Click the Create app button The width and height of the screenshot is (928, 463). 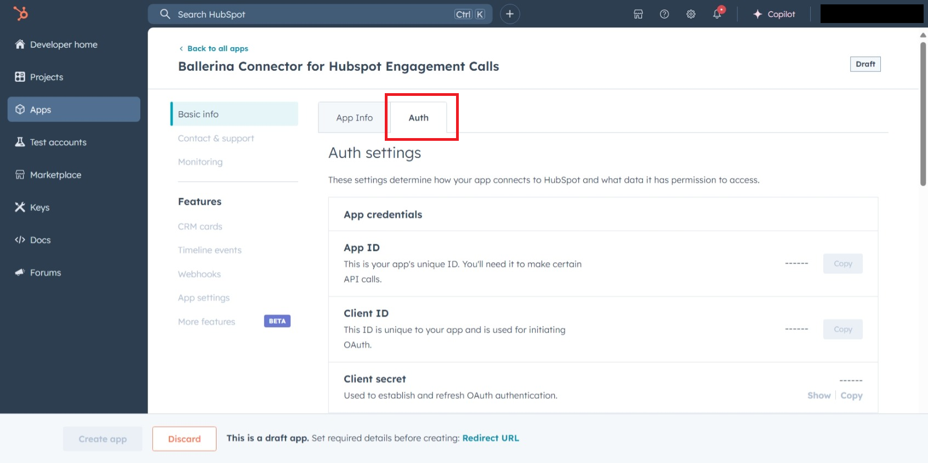pyautogui.click(x=103, y=439)
